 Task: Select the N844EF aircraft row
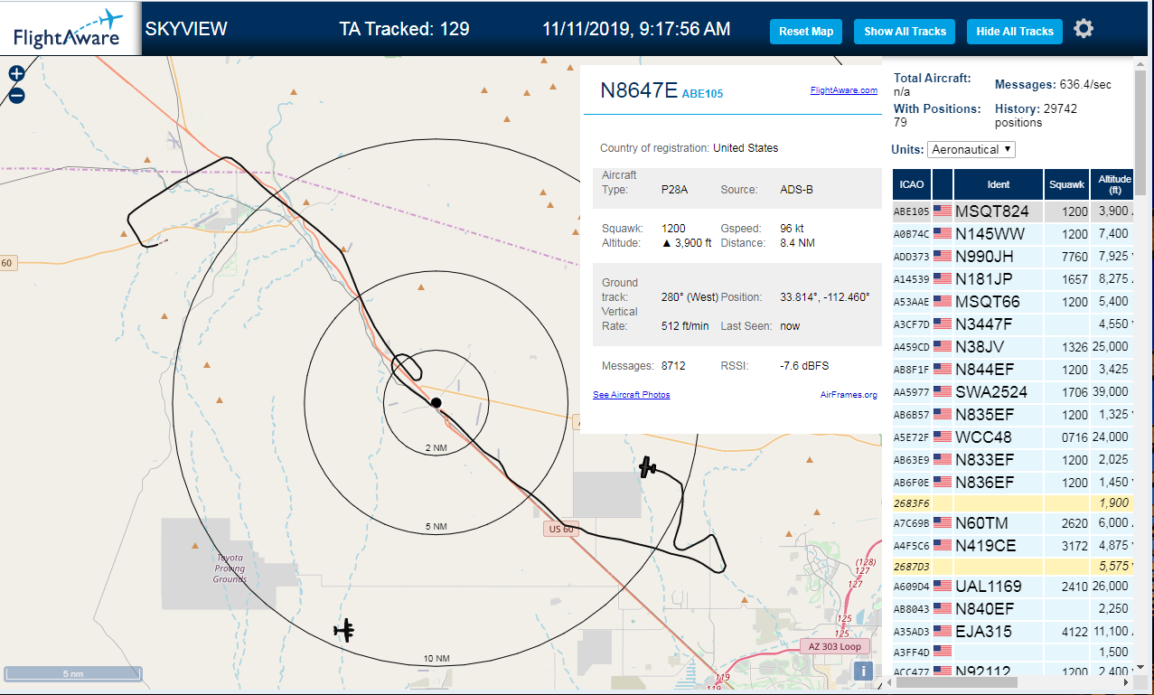(1012, 370)
